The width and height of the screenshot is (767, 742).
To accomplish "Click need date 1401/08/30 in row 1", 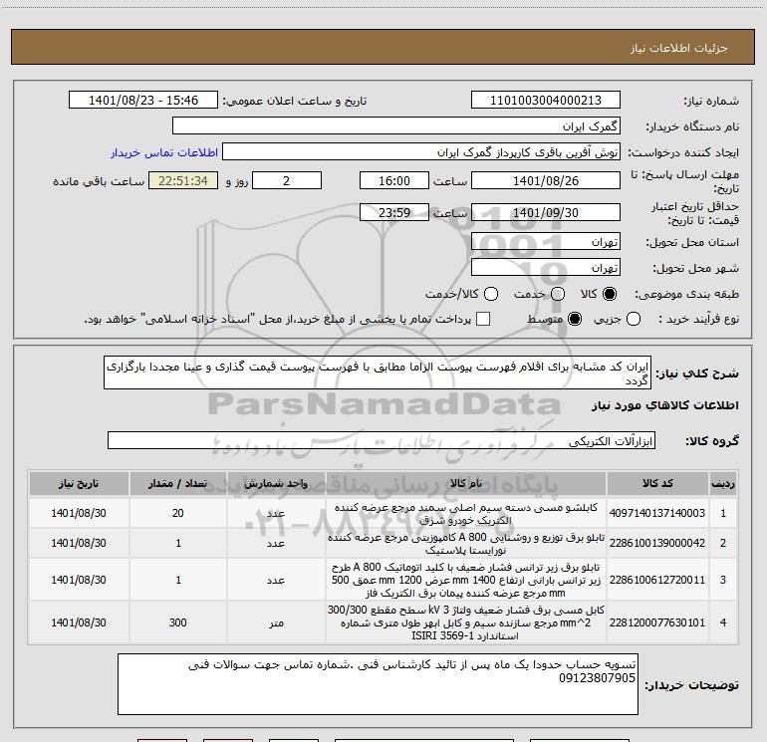I will [79, 513].
